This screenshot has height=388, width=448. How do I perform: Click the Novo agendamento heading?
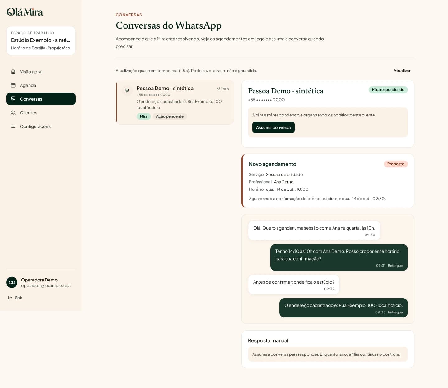(x=273, y=164)
